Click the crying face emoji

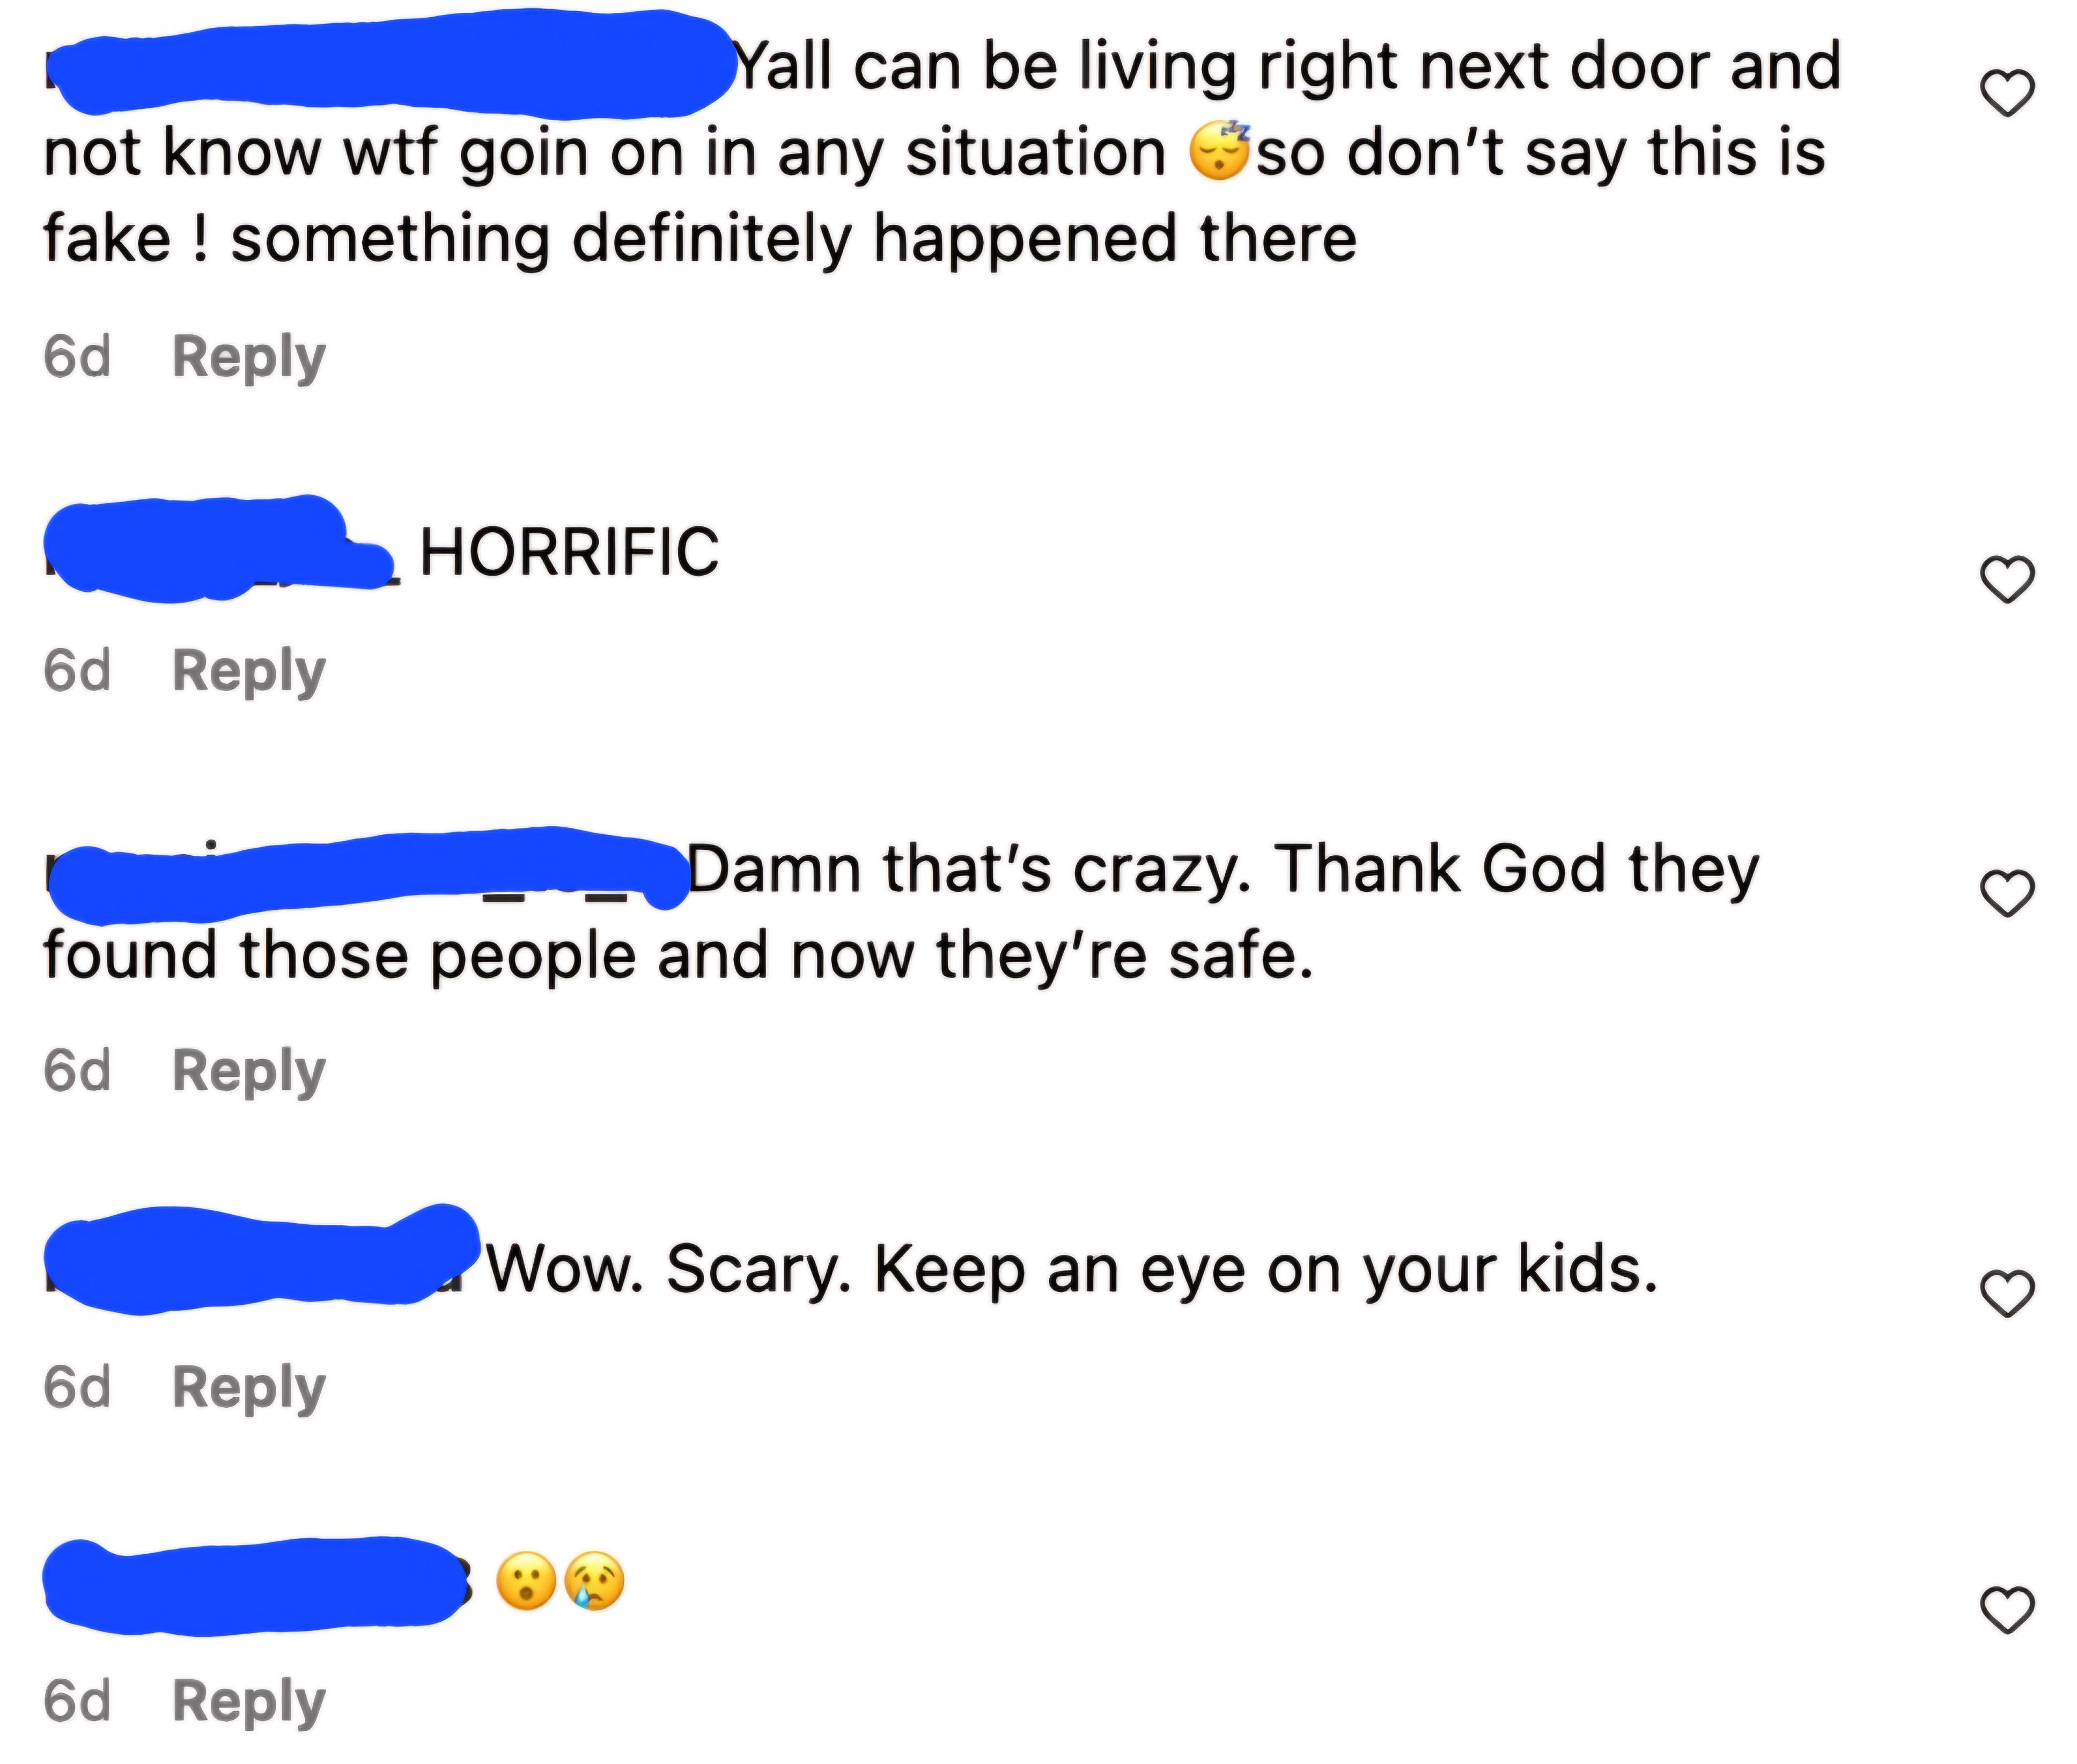point(595,1581)
